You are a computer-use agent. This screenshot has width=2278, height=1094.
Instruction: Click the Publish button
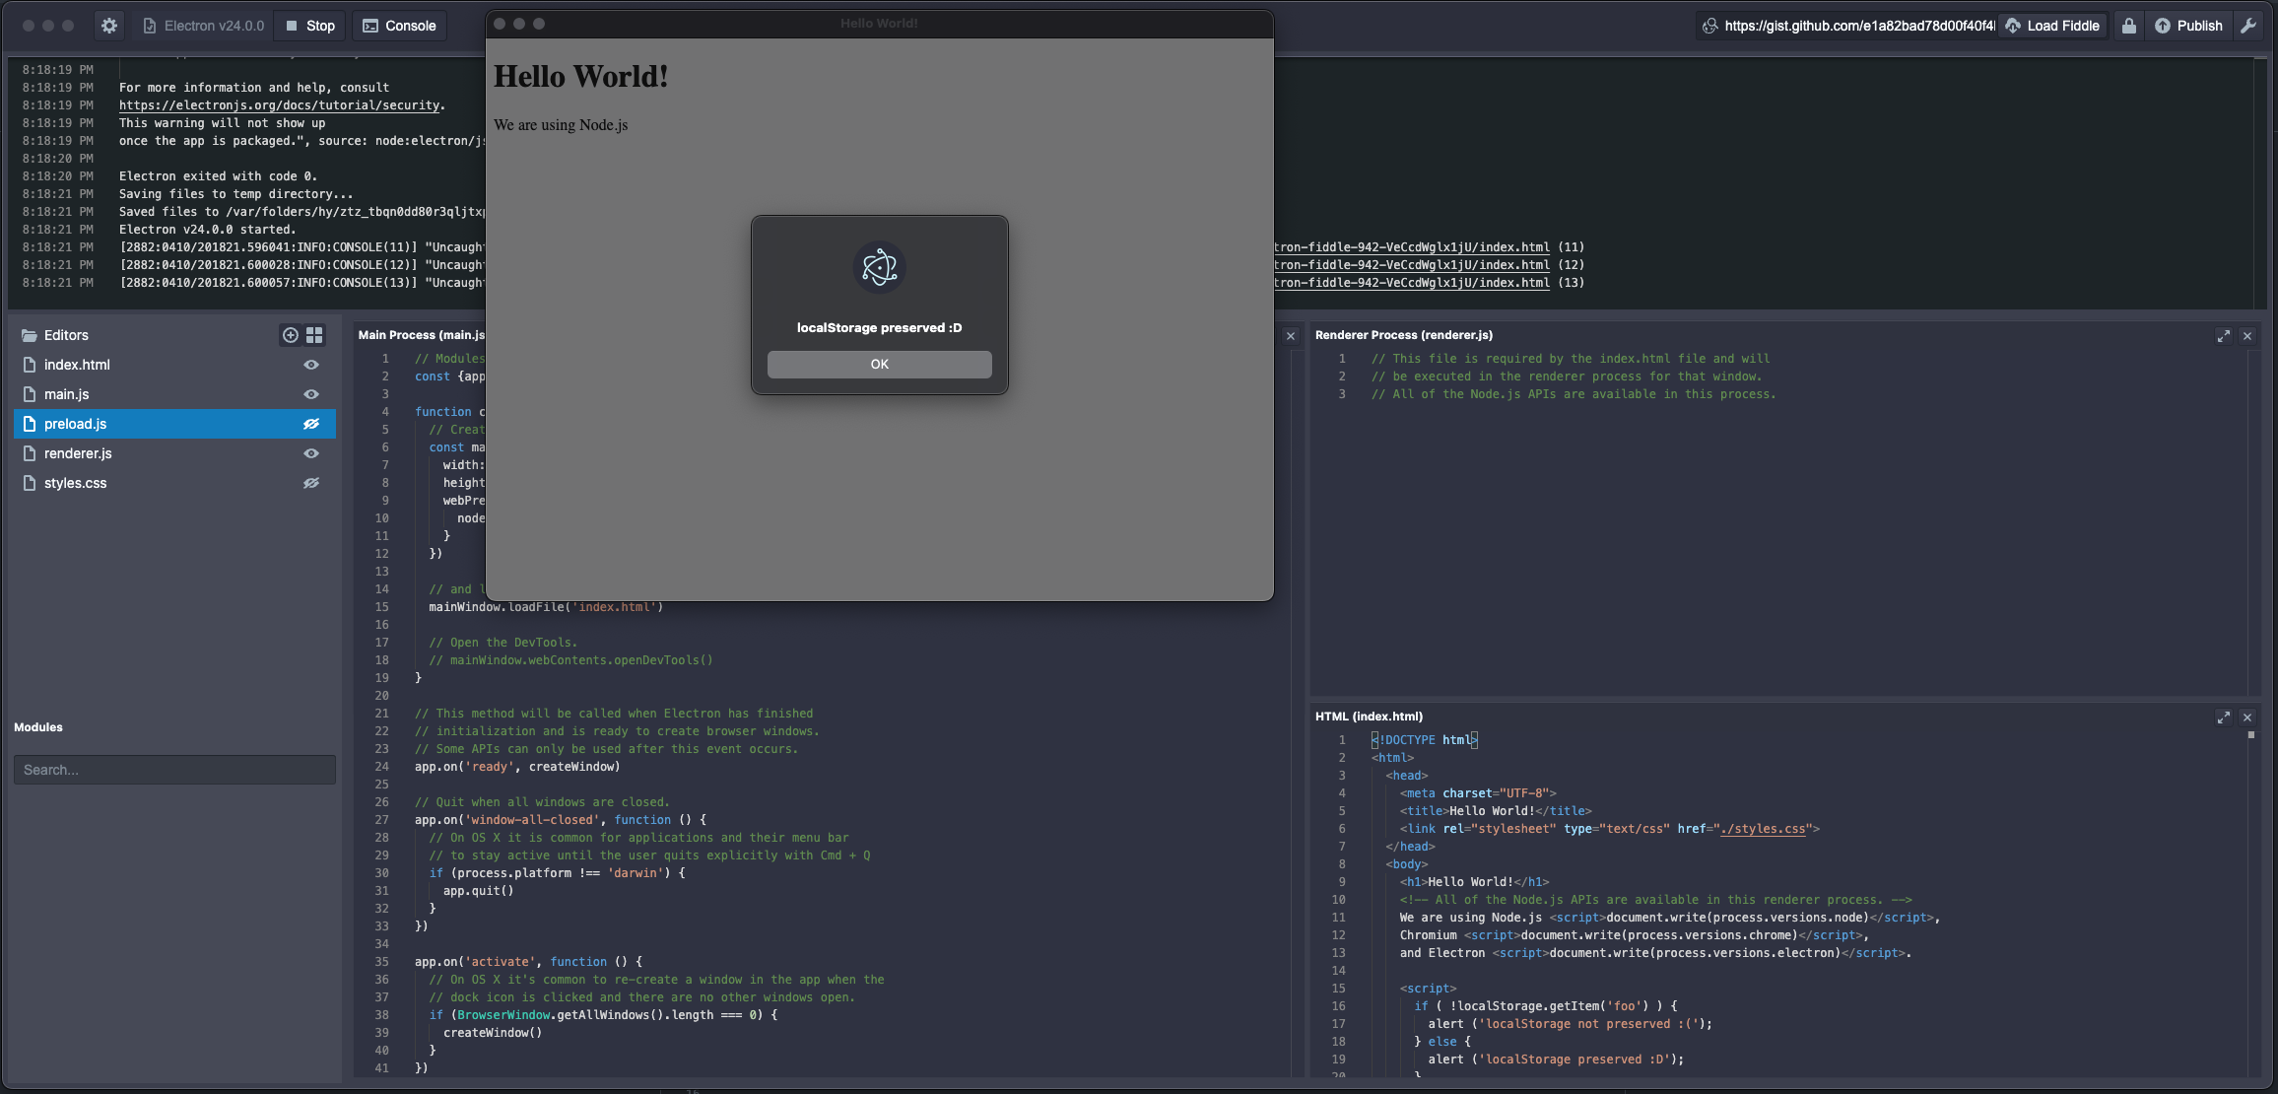tap(2189, 26)
